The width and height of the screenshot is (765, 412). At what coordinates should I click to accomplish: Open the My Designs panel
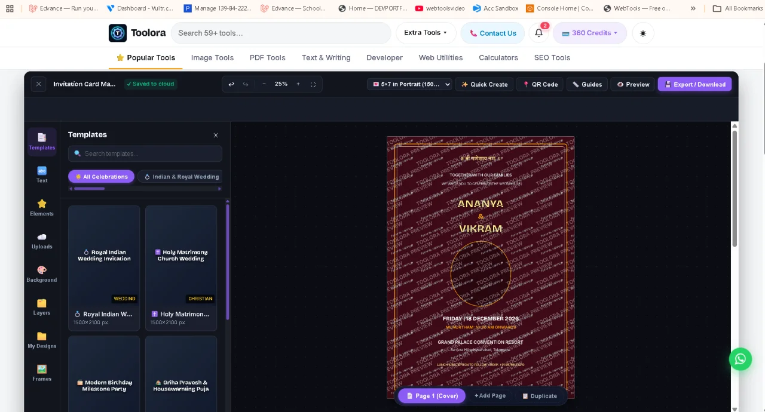click(x=42, y=340)
